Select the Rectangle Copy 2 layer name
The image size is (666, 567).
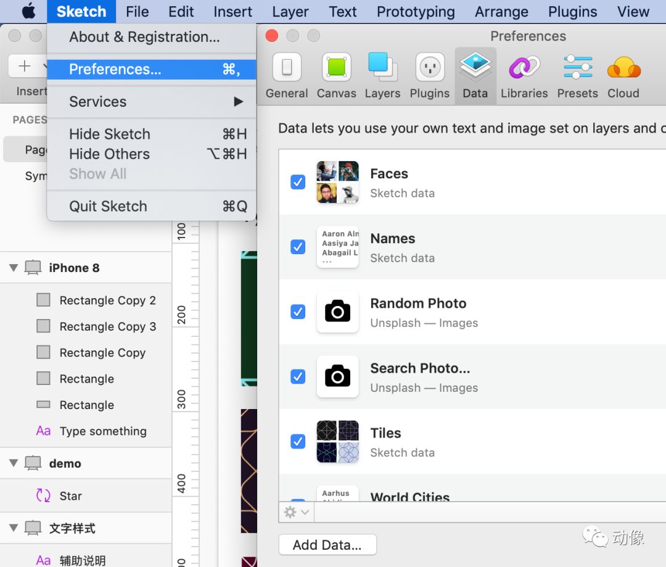pos(107,300)
